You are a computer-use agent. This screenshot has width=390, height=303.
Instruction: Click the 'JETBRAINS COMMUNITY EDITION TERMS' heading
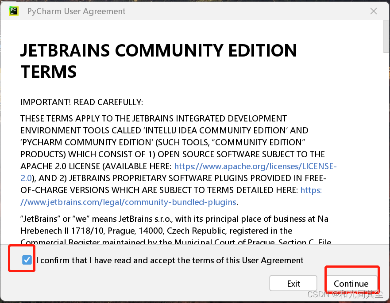pos(158,61)
